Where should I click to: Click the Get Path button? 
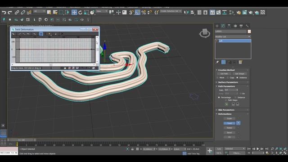[x=224, y=74]
